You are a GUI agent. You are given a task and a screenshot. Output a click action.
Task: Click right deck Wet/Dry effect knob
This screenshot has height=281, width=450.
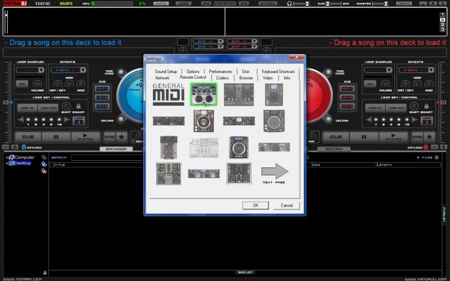405,84
